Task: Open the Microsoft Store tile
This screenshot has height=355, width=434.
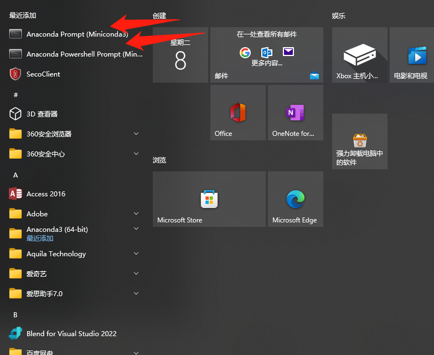Action: point(209,199)
